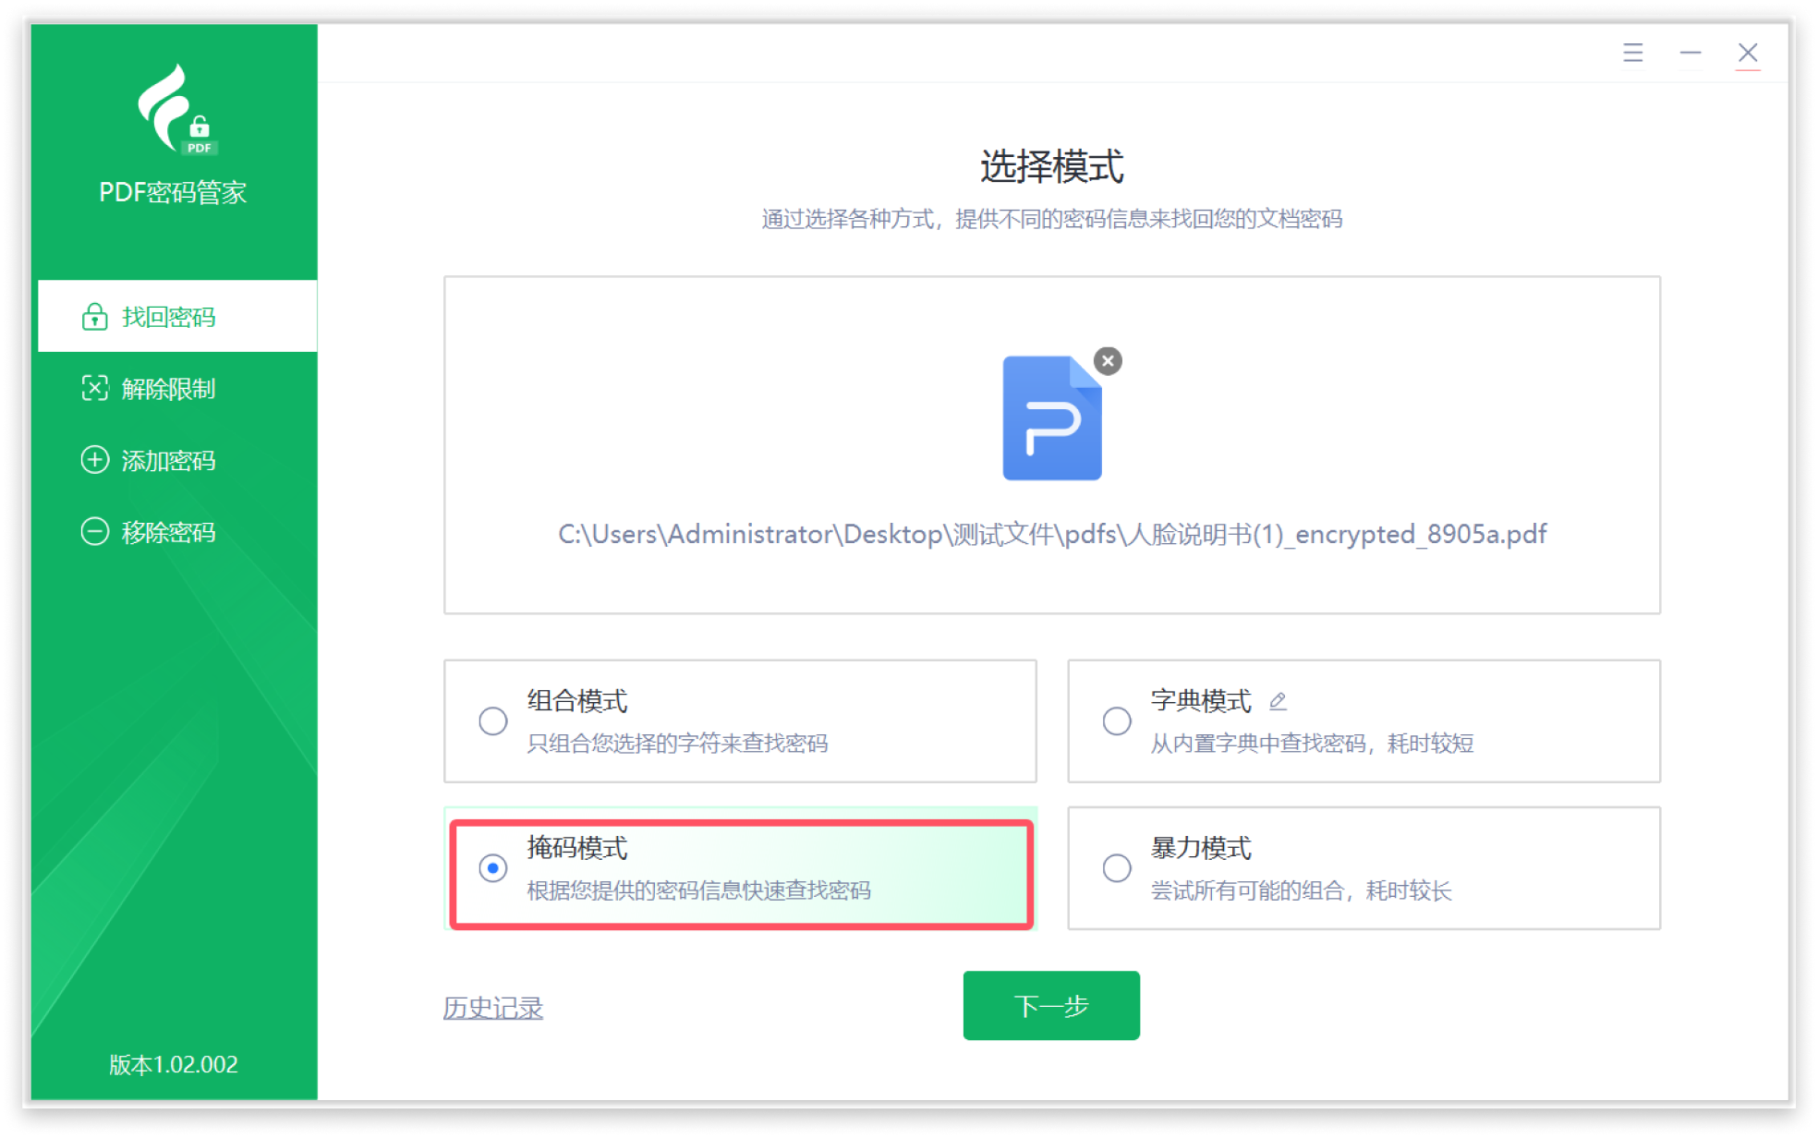
Task: Open the 历史记录 link
Action: point(492,1008)
